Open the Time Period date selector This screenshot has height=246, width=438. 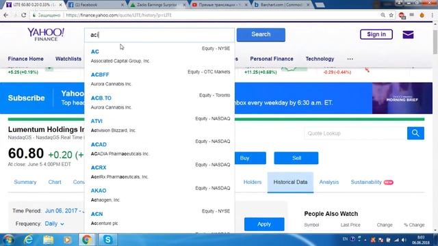(x=64, y=211)
